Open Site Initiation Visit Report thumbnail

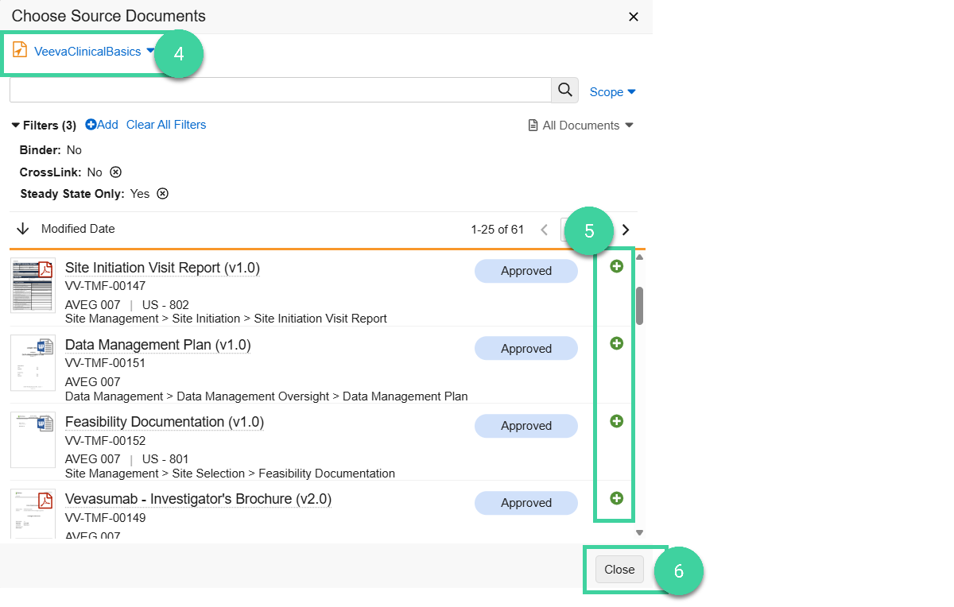(33, 285)
